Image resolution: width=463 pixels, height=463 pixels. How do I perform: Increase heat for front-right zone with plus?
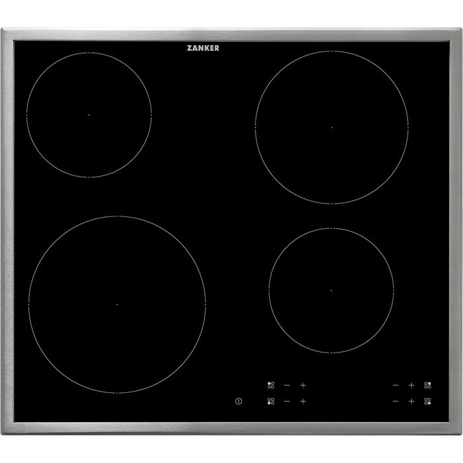point(411,401)
